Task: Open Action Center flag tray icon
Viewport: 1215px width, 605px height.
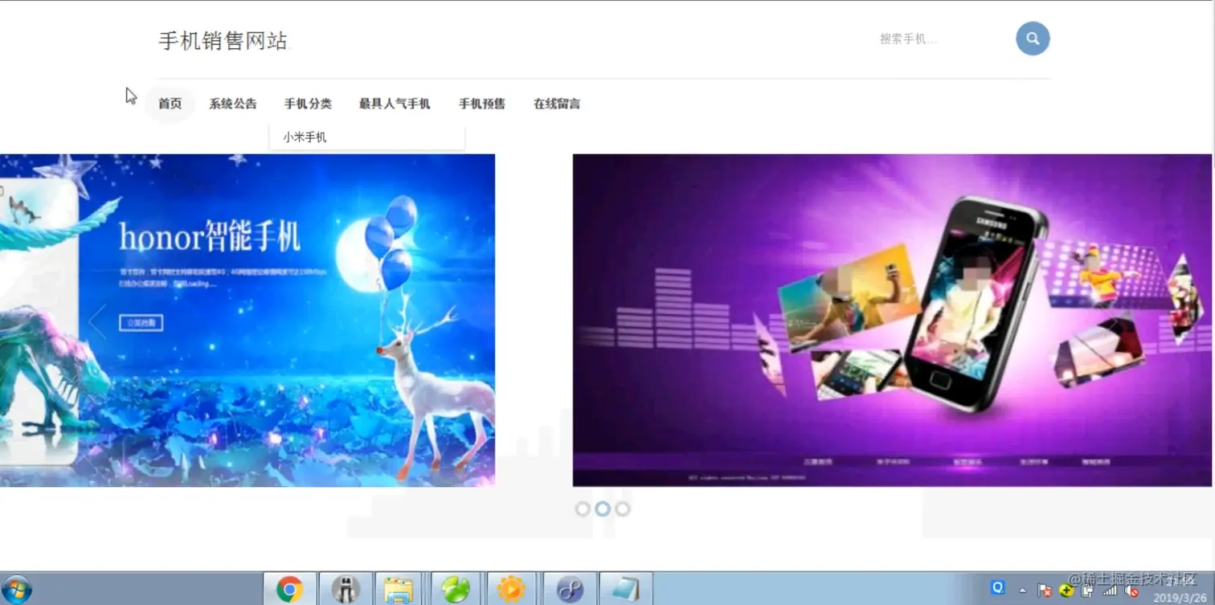Action: (1045, 591)
